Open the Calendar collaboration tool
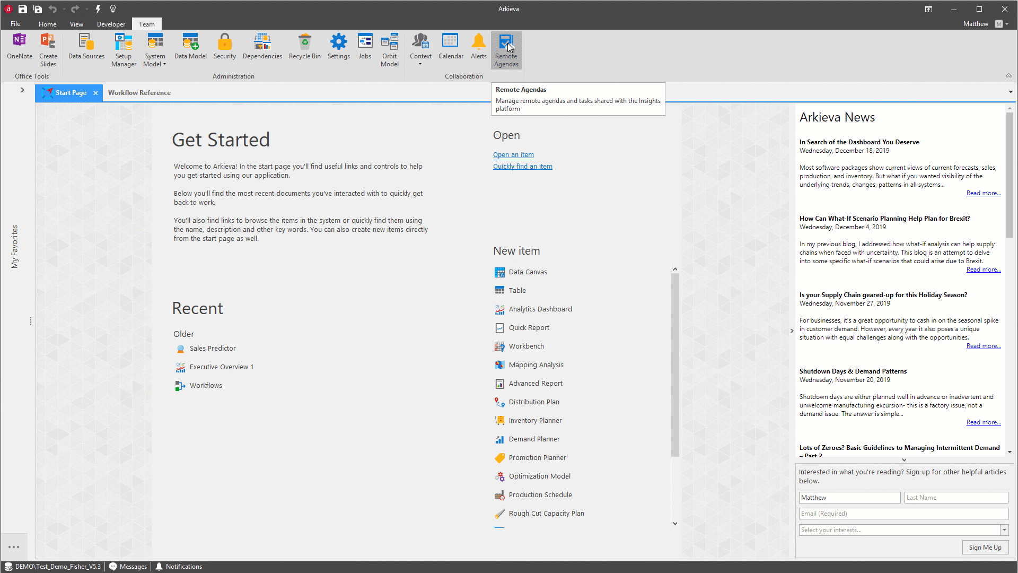Viewport: 1018px width, 573px height. tap(451, 46)
